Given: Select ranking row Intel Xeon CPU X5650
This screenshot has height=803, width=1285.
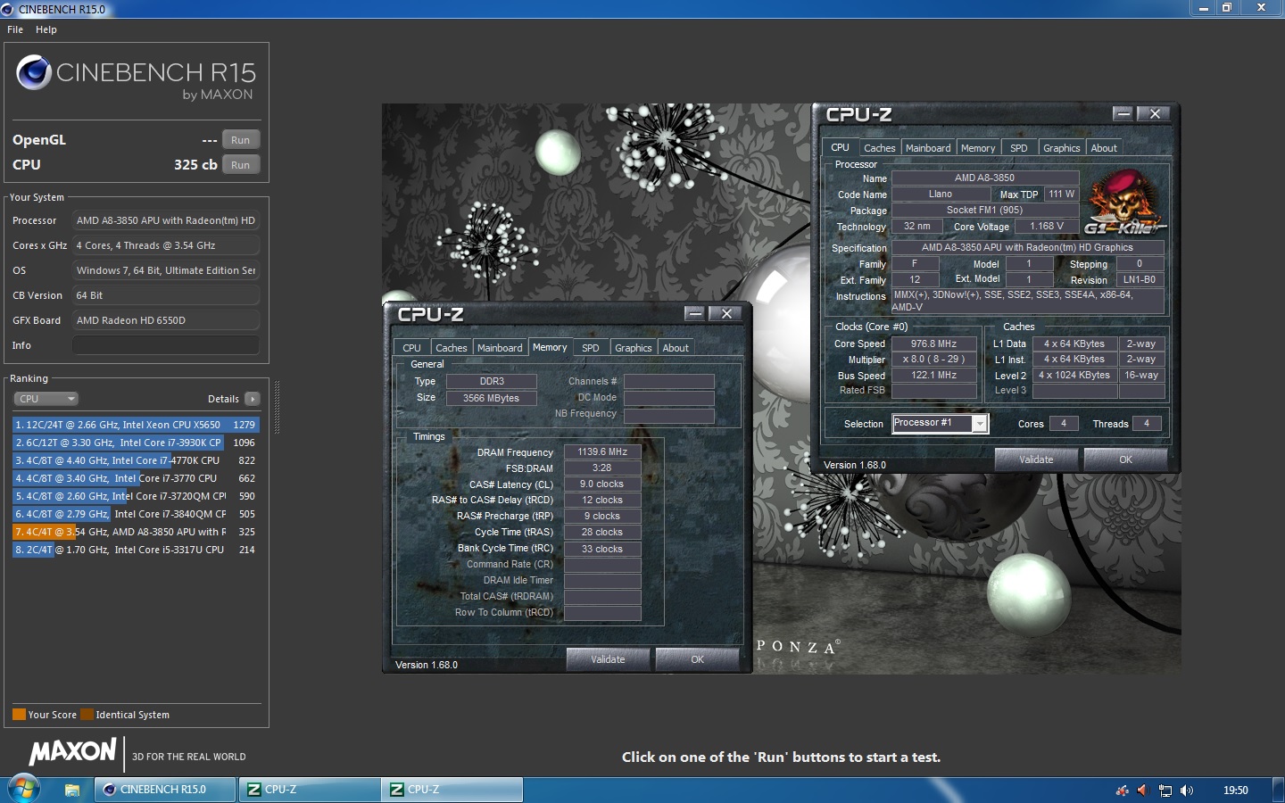Looking at the screenshot, I should pyautogui.click(x=135, y=425).
